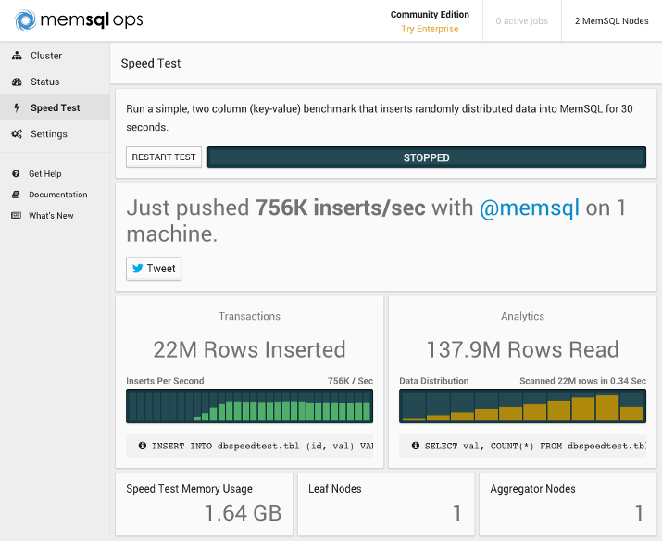The width and height of the screenshot is (662, 541).
Task: Click the Analytics card title
Action: coord(523,316)
